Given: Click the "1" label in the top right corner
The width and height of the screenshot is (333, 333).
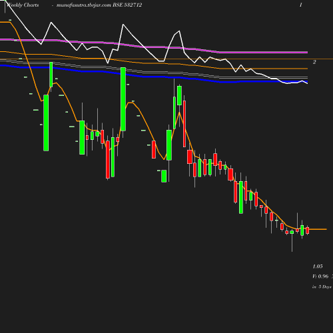Looking at the screenshot, I should (301, 5).
